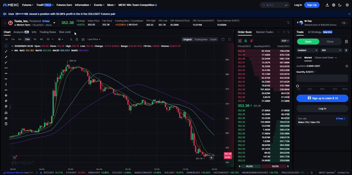This screenshot has width=352, height=175.
Task: Click the Log In button in trade panel
Action: tap(322, 109)
